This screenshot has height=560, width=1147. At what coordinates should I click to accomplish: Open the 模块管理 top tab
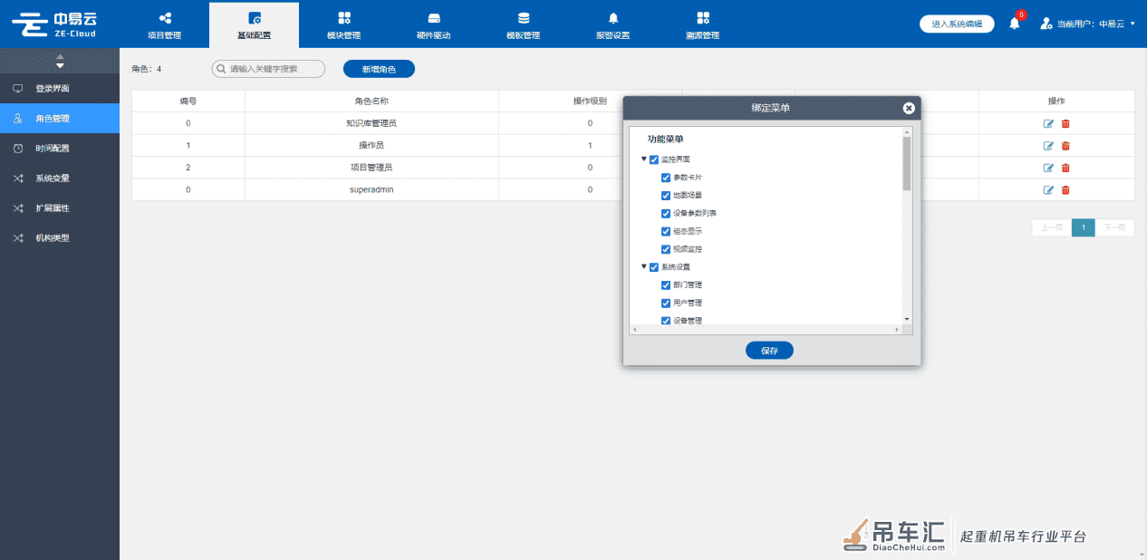(x=344, y=24)
